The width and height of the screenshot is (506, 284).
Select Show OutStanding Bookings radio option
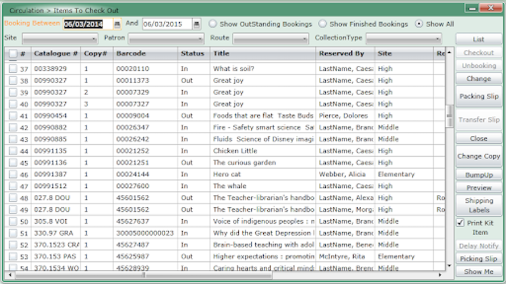click(213, 24)
